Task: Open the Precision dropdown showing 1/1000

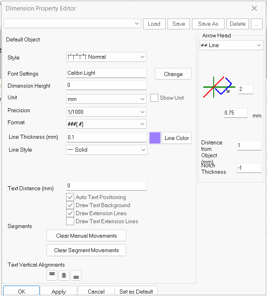Action: (x=106, y=112)
